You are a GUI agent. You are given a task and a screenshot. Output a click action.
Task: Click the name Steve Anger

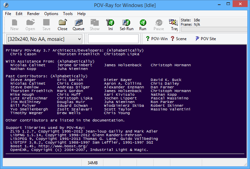click(23, 80)
